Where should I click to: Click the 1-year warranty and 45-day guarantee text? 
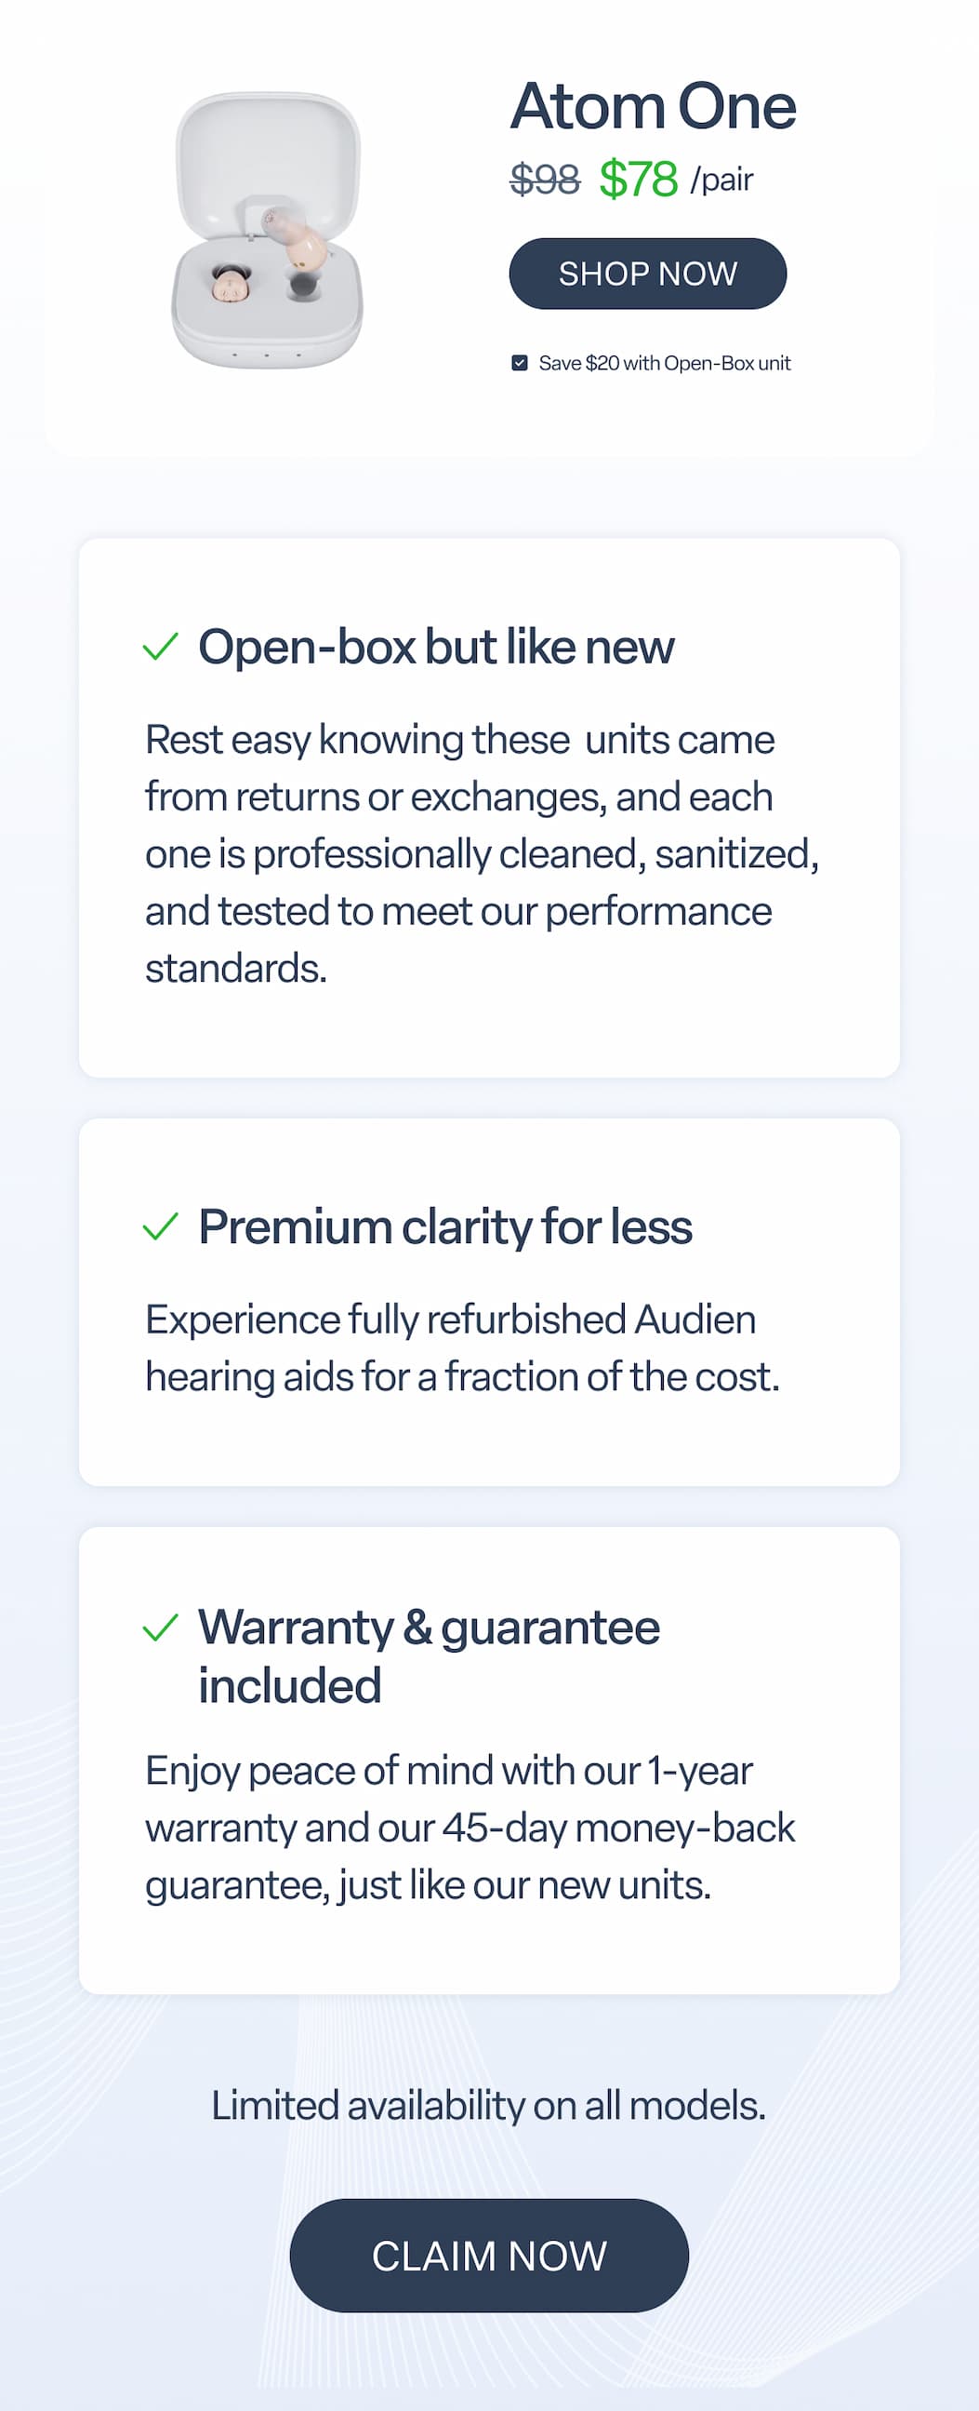pos(470,1827)
